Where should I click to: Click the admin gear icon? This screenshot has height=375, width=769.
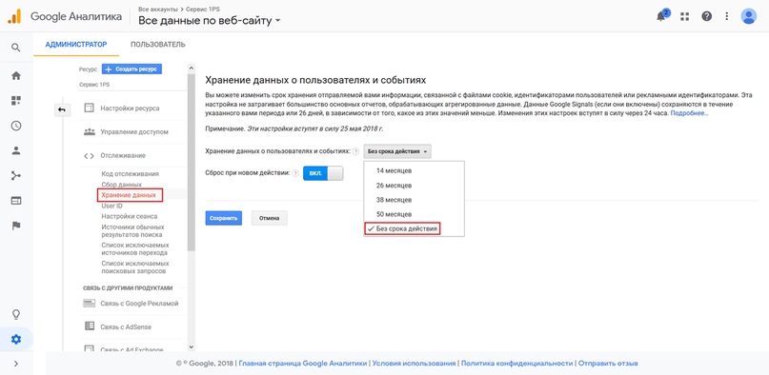pyautogui.click(x=16, y=339)
